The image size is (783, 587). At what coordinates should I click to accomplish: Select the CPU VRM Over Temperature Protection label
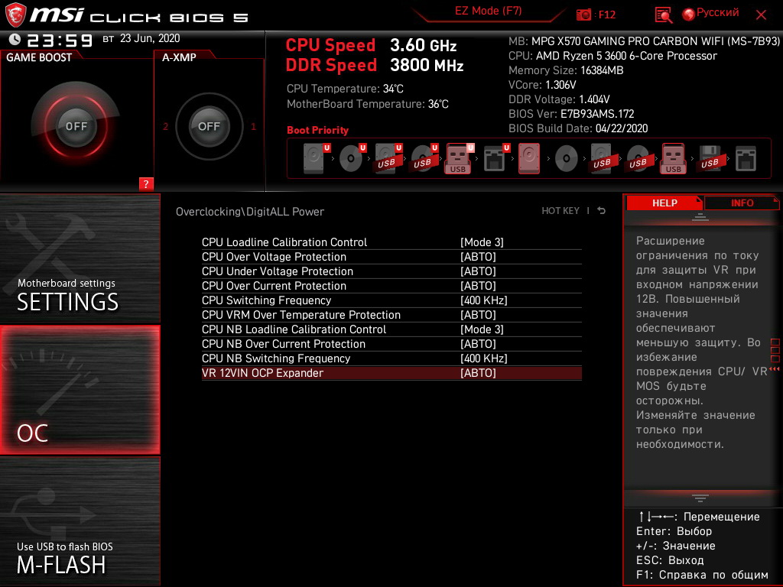pyautogui.click(x=301, y=314)
